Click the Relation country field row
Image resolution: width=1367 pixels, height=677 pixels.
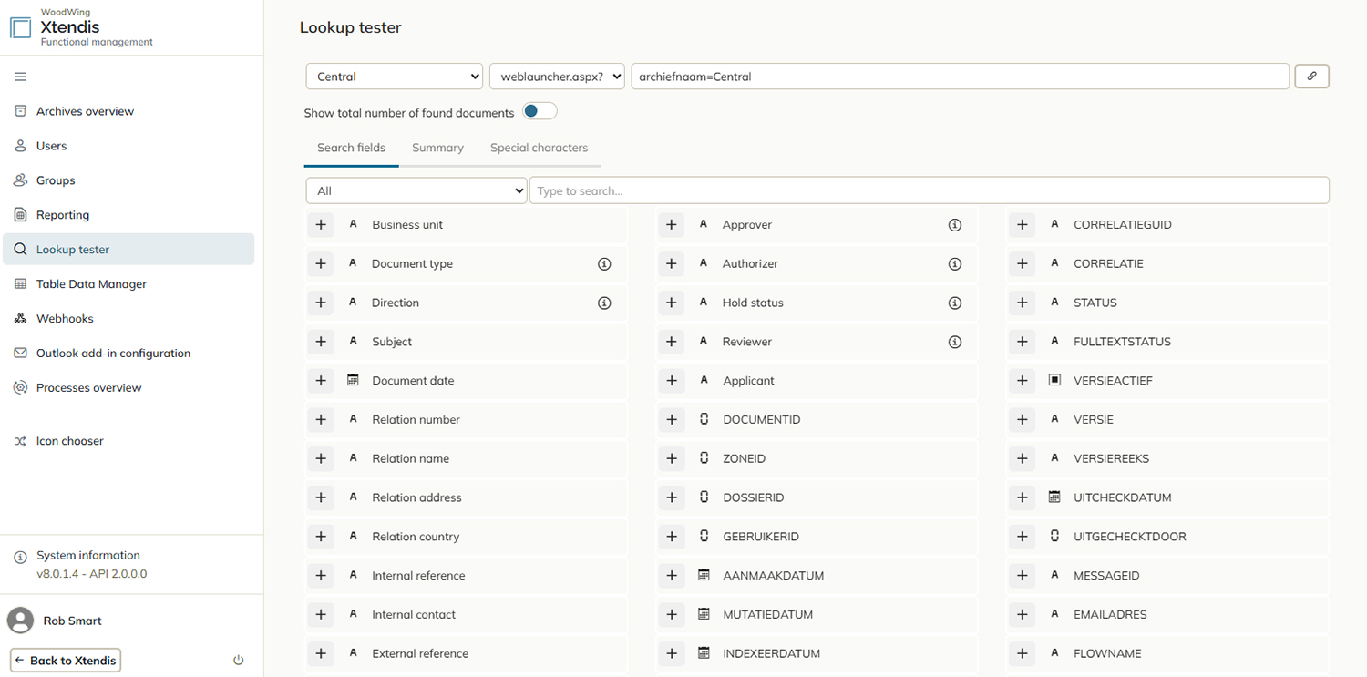click(x=466, y=537)
